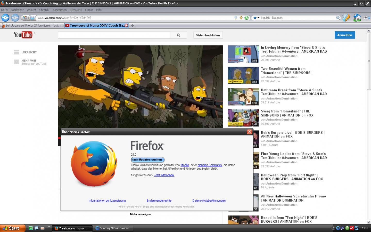The image size is (371, 232).
Task: Click the Nach Updates suchen button
Action: point(147,160)
